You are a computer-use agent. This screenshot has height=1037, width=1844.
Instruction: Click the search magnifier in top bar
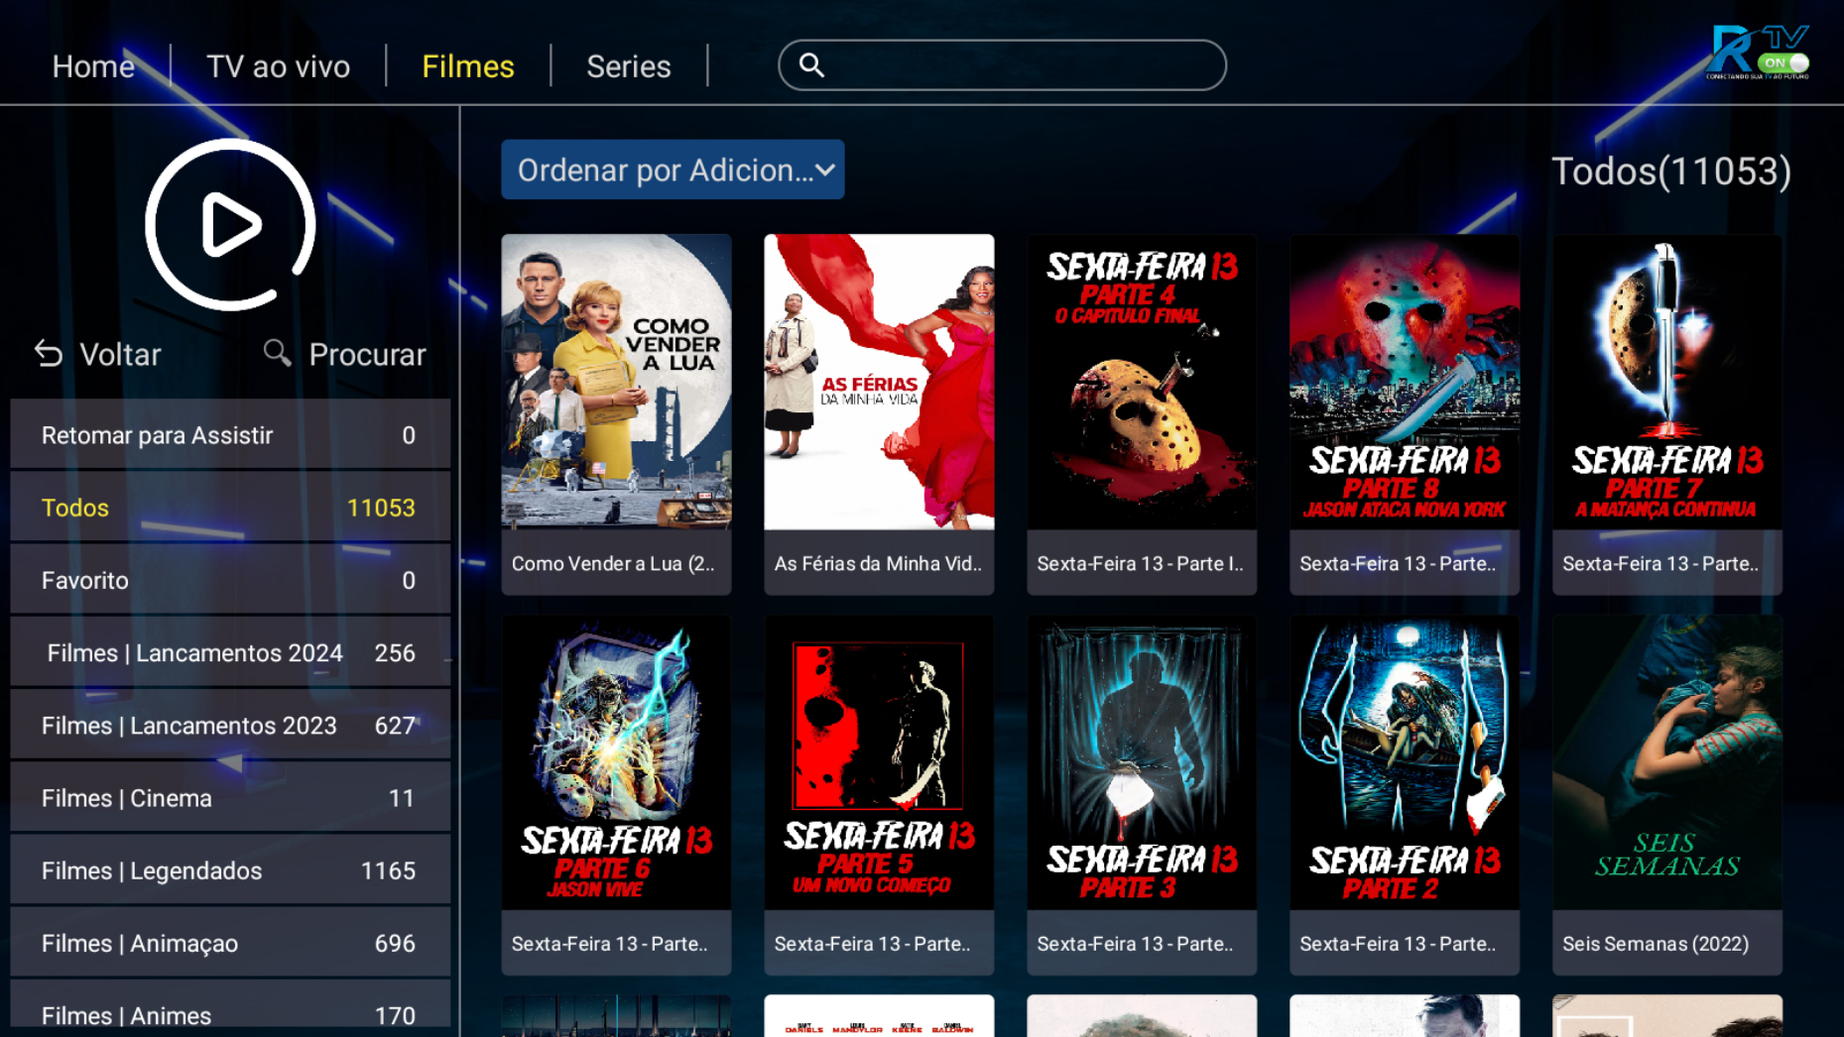tap(811, 65)
